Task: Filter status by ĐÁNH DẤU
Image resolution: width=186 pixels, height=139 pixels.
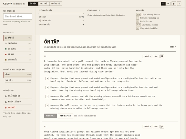Action: (x=18, y=60)
